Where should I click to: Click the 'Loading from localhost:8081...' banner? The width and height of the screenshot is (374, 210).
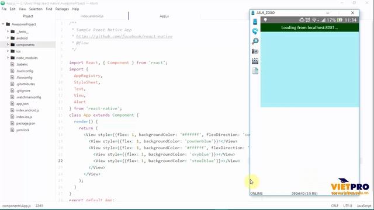point(310,27)
